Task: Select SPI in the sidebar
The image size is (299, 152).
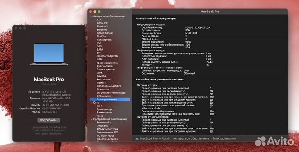Action: pyautogui.click(x=98, y=53)
